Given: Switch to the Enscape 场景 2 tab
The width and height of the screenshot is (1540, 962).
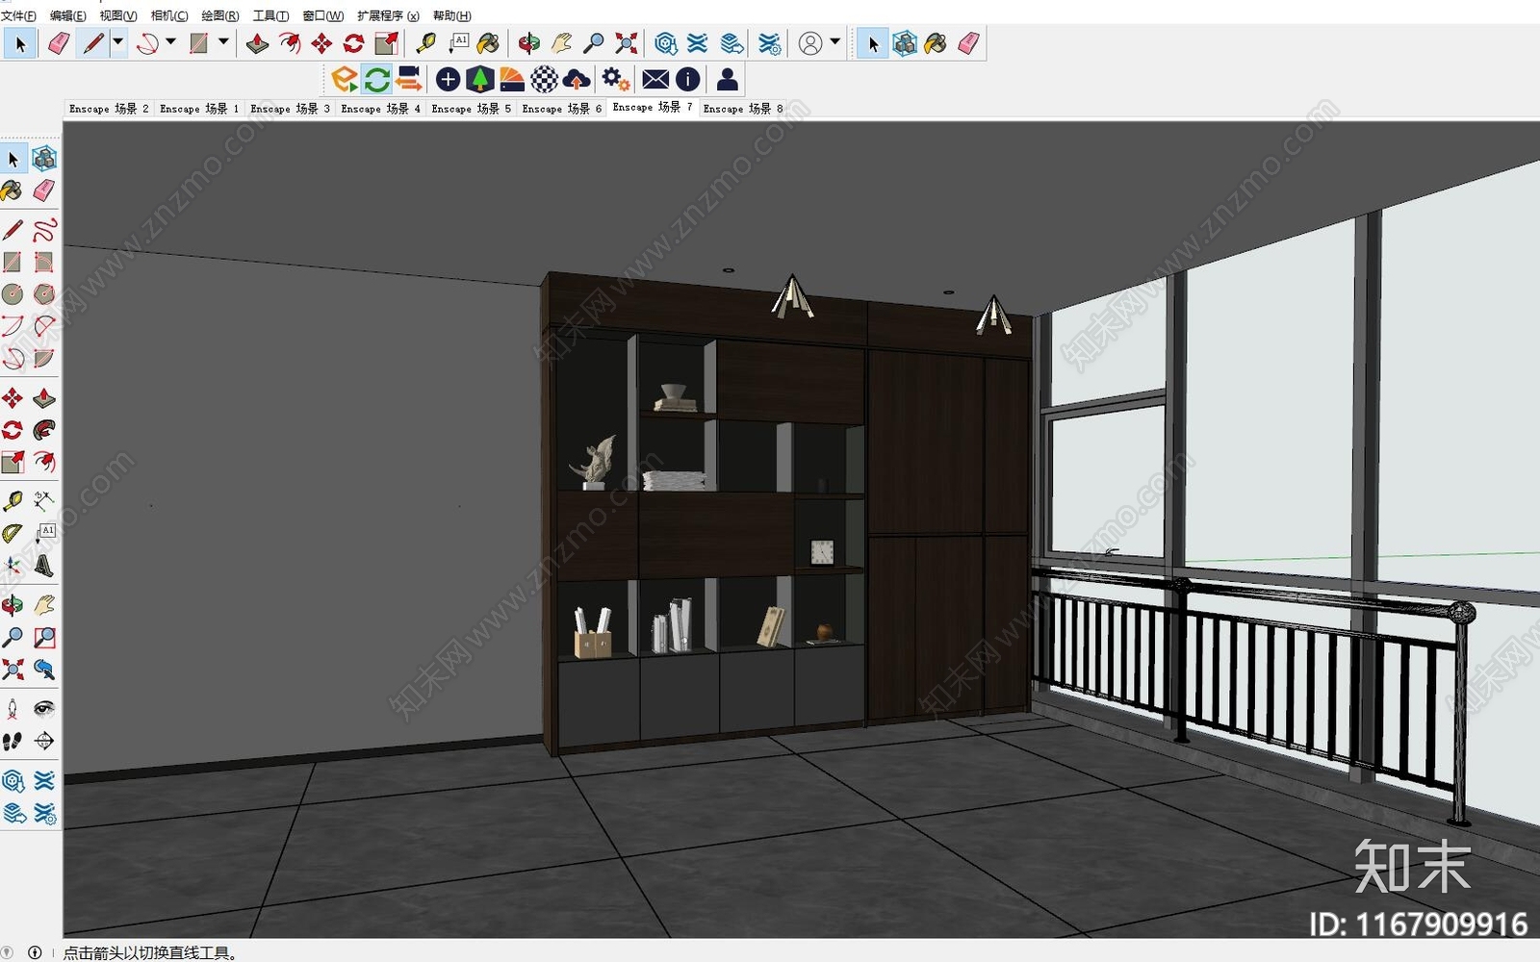Looking at the screenshot, I should (109, 109).
